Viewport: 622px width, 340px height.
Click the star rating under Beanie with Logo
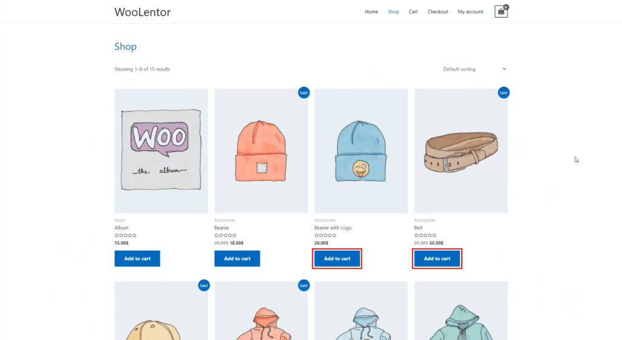(x=326, y=235)
